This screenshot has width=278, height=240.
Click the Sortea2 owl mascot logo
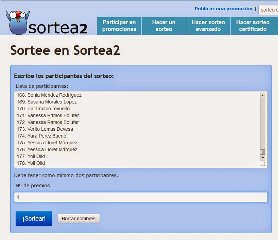click(17, 22)
